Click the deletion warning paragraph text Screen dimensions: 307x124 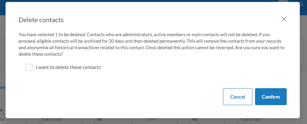pos(152,45)
